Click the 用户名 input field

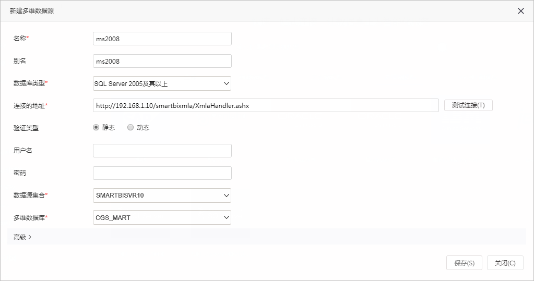pos(162,150)
